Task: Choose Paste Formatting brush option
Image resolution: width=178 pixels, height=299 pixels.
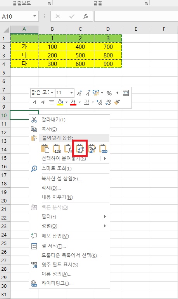Action: [92, 149]
